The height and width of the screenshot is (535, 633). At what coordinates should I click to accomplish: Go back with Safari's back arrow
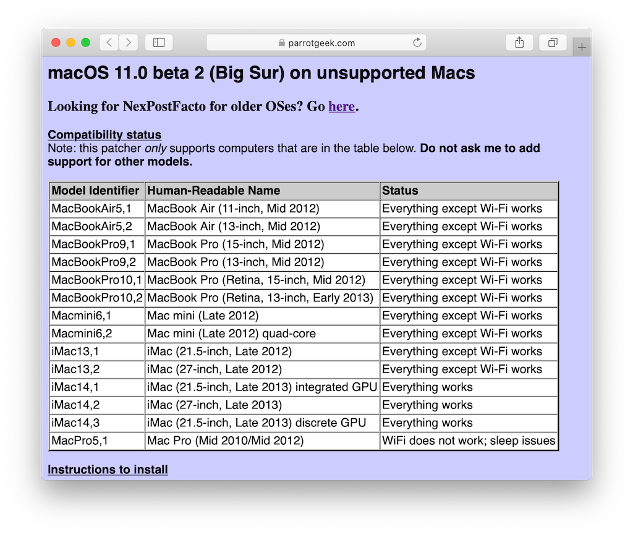click(109, 43)
